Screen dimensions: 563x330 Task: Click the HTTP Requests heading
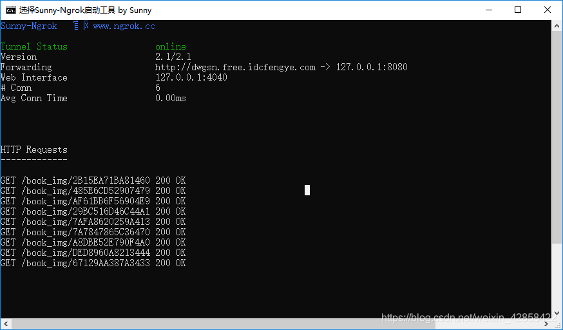(x=33, y=150)
